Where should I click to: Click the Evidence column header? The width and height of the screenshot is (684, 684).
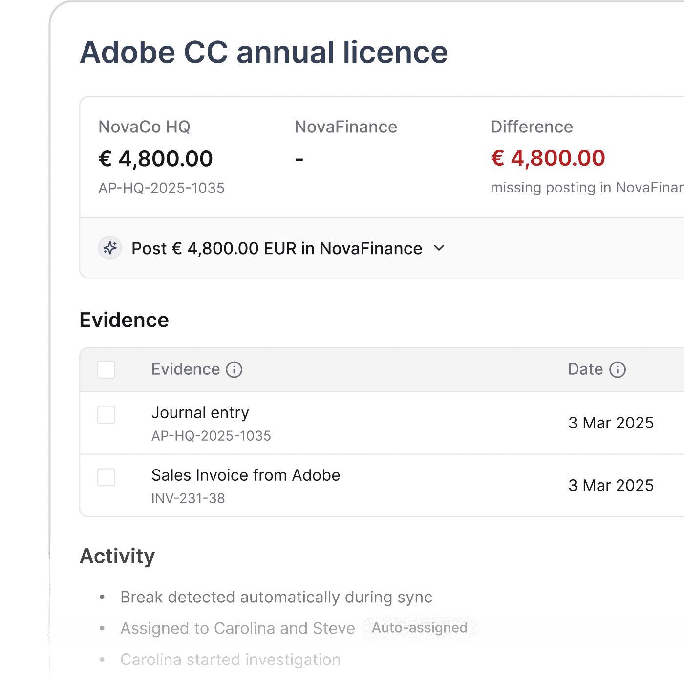tap(186, 369)
